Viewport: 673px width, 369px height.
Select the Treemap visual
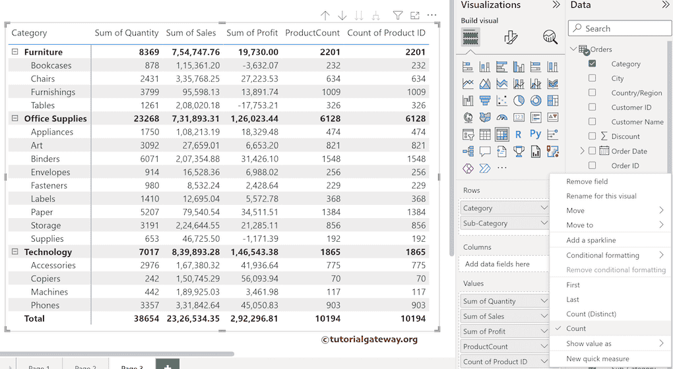552,100
